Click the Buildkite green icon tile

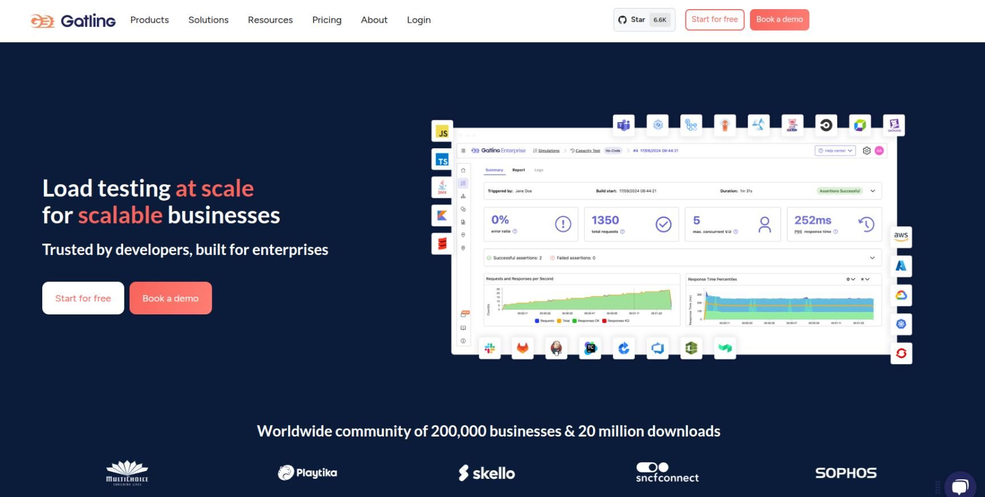click(725, 348)
